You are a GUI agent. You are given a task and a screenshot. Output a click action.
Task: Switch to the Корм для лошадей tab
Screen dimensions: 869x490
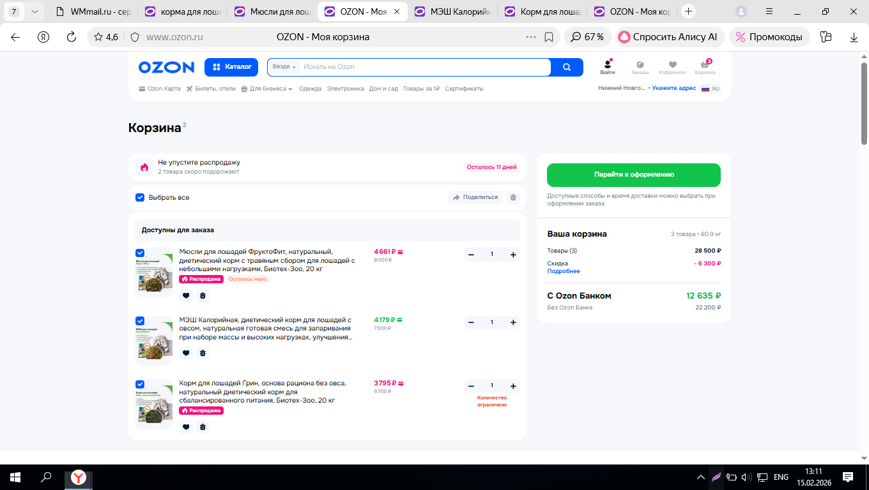542,11
